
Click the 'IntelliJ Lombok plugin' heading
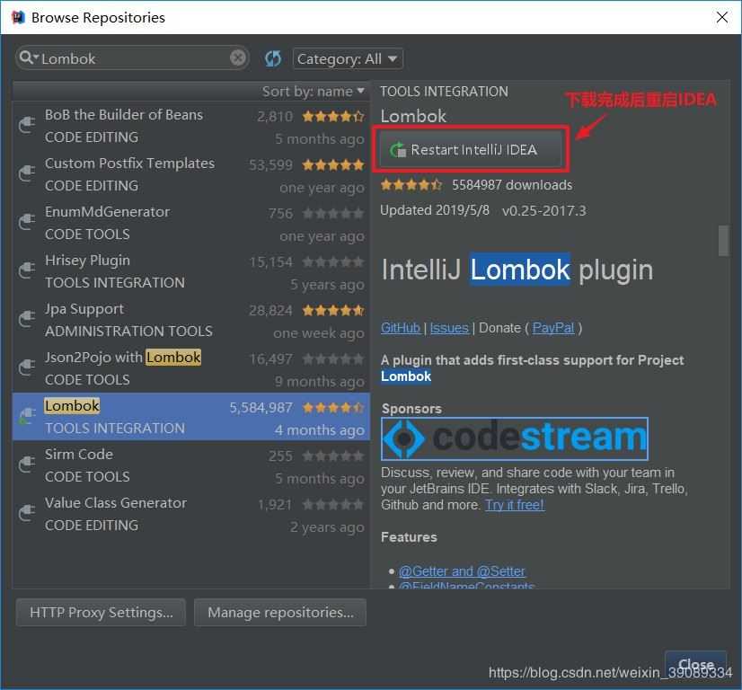click(517, 270)
